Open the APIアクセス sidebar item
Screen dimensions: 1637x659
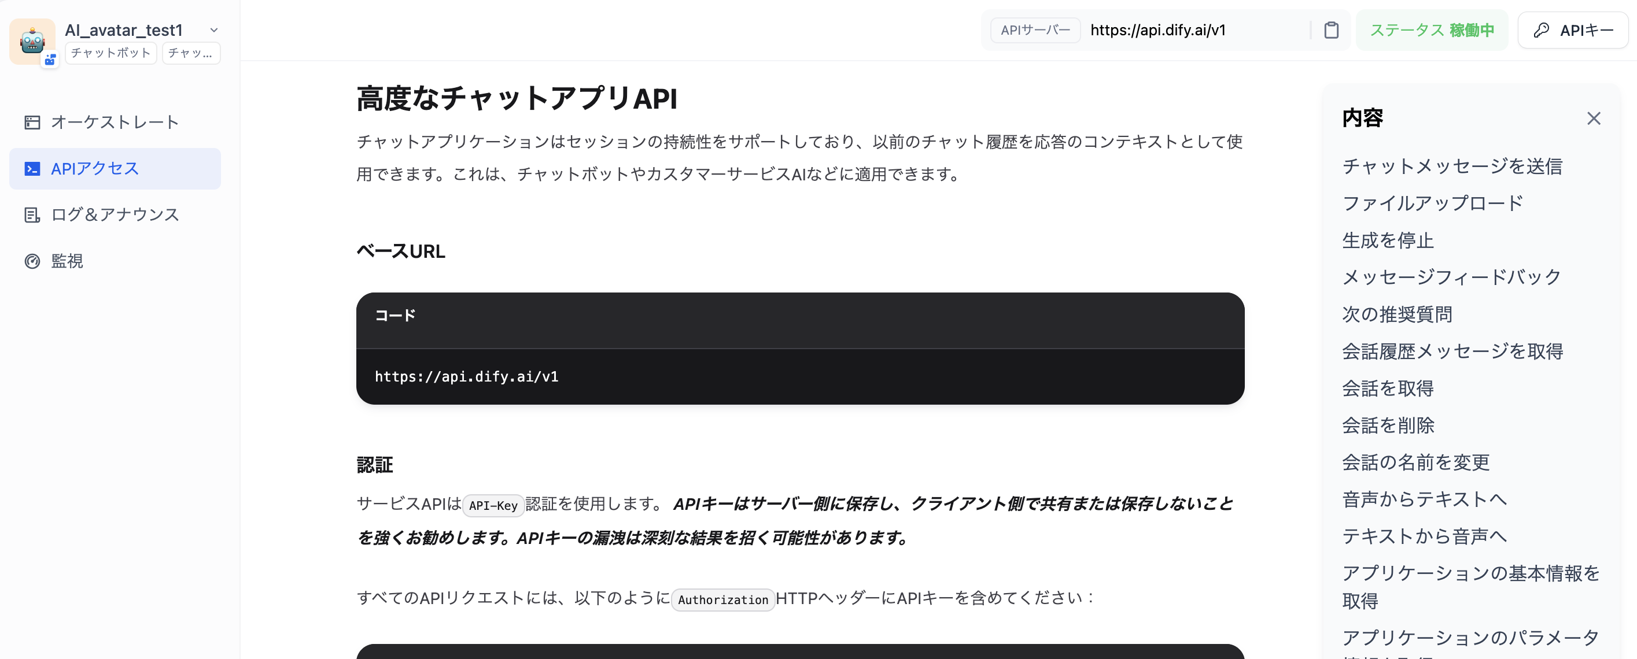coord(94,168)
